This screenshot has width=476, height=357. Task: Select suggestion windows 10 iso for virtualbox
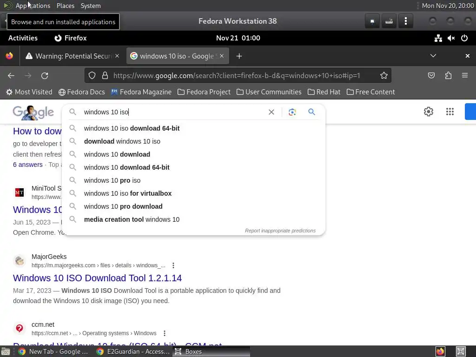pyautogui.click(x=193, y=193)
